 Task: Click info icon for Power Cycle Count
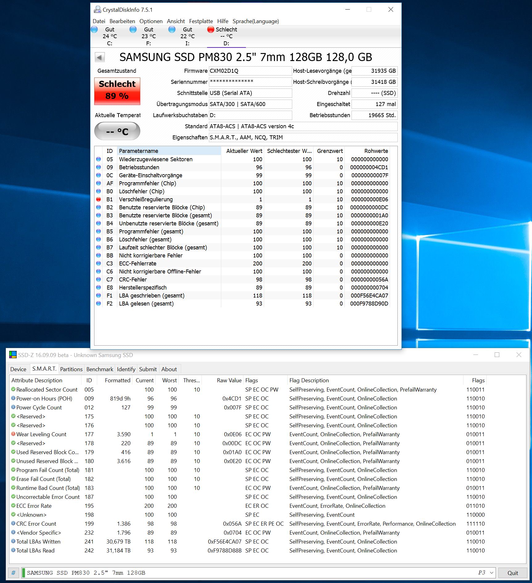pyautogui.click(x=13, y=407)
